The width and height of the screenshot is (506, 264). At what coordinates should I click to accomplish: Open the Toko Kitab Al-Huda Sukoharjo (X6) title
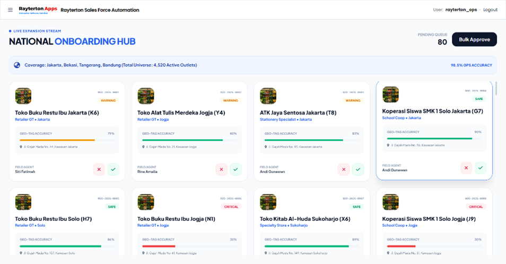coord(305,219)
